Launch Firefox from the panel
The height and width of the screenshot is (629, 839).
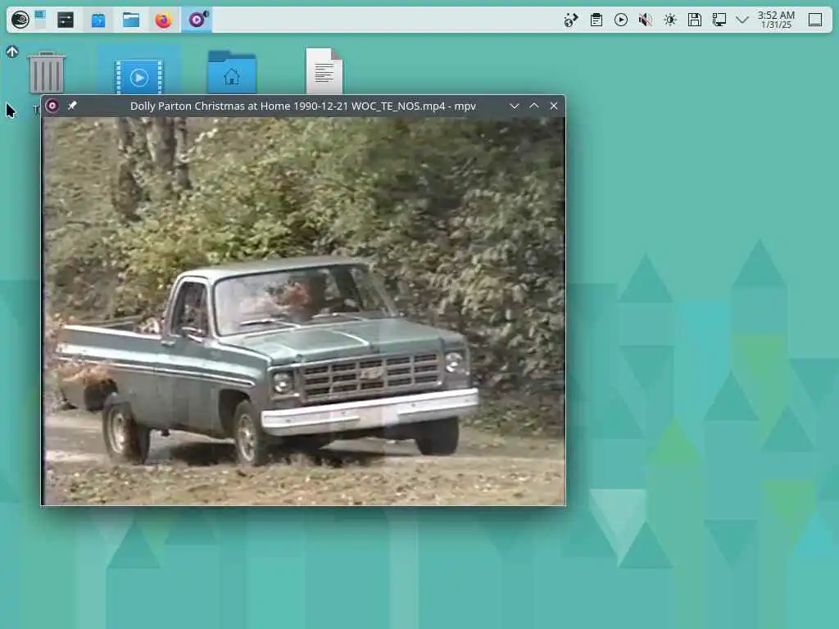pyautogui.click(x=163, y=20)
